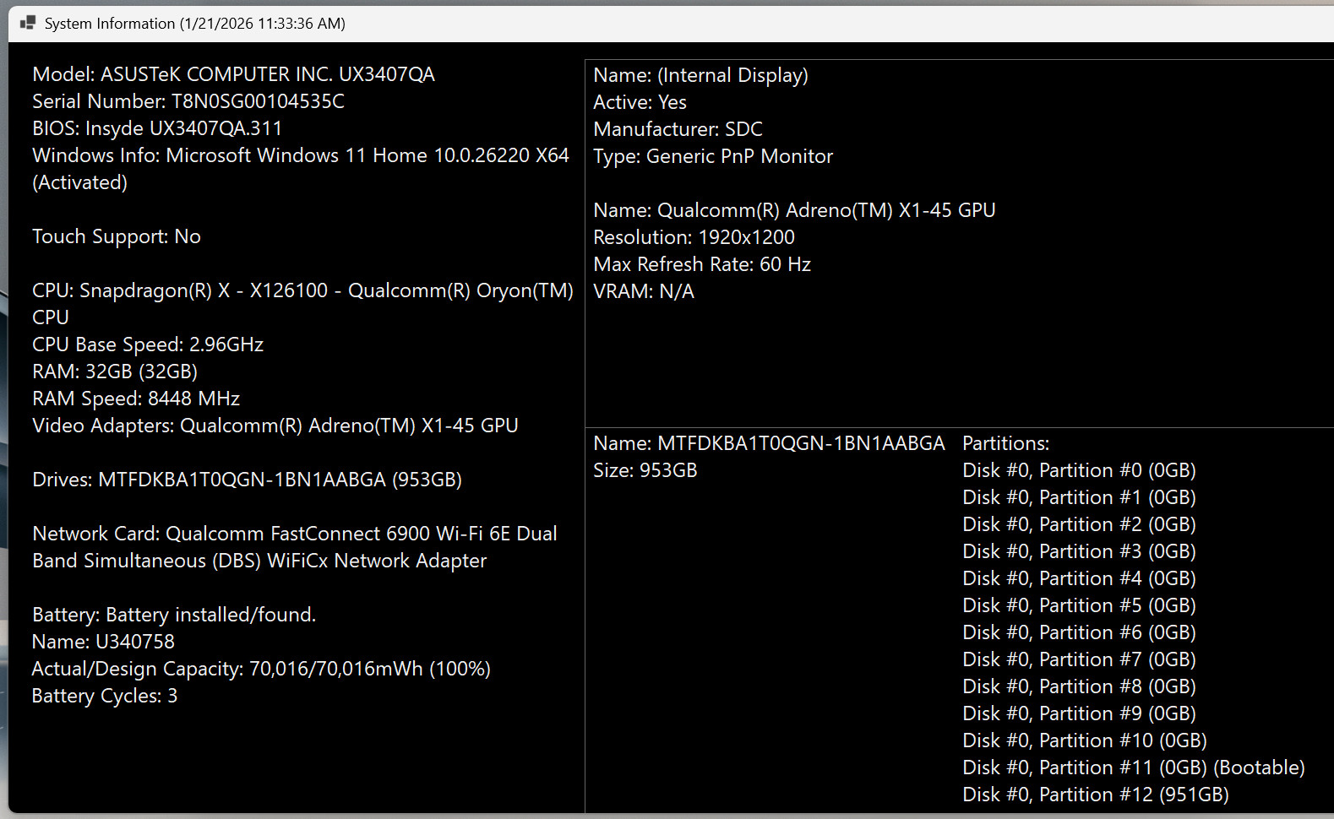Viewport: 1334px width, 819px height.
Task: Select the Name: (Internal Display) line
Action: pyautogui.click(x=701, y=75)
